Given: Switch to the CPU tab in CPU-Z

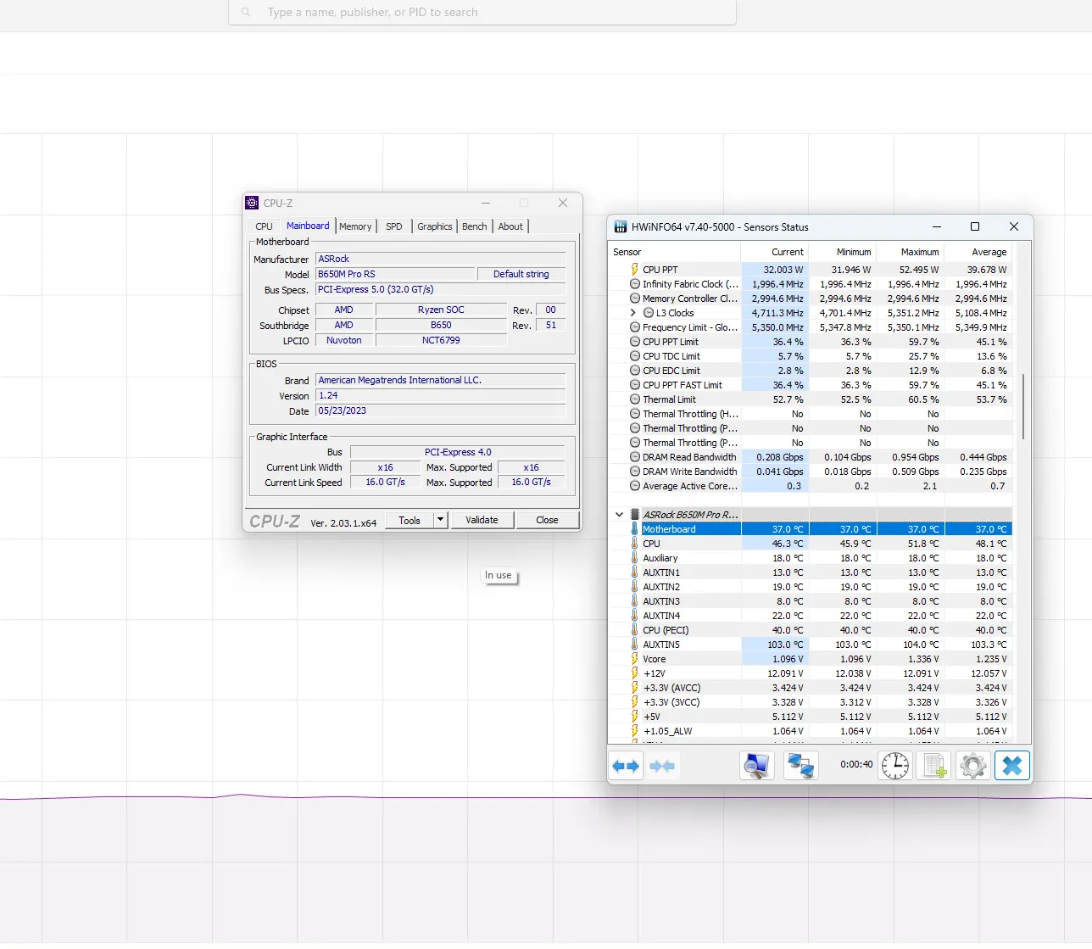Looking at the screenshot, I should coord(265,226).
